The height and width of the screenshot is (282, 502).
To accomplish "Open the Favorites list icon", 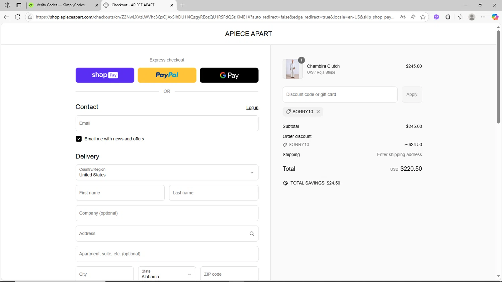I will [x=461, y=17].
